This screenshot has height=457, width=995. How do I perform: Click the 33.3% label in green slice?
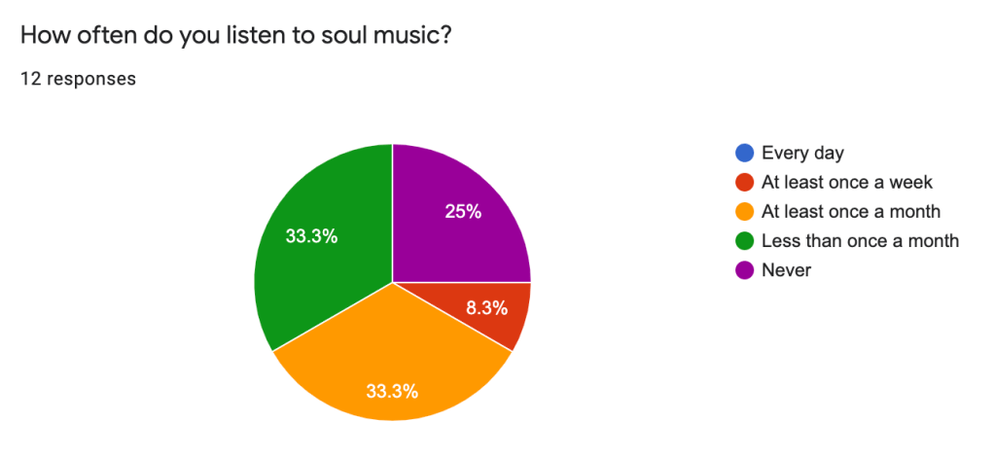311,235
